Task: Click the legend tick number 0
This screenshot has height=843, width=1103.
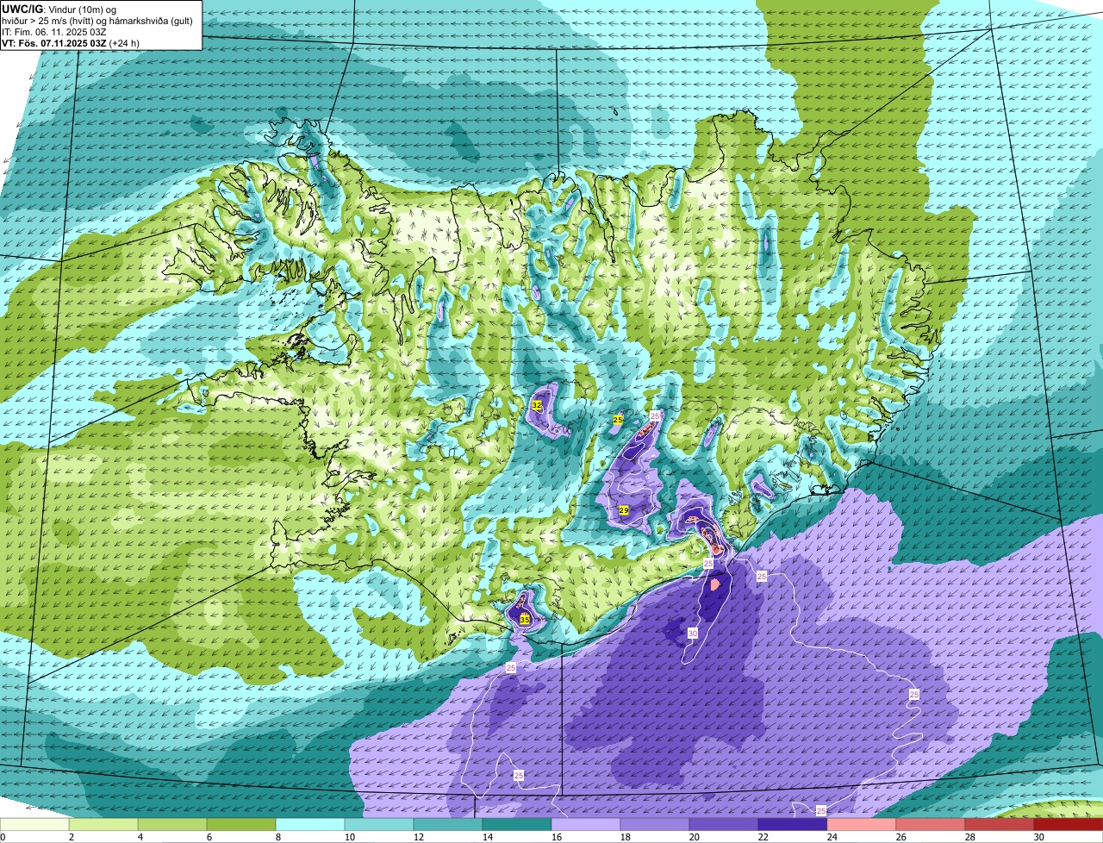Action: click(3, 837)
